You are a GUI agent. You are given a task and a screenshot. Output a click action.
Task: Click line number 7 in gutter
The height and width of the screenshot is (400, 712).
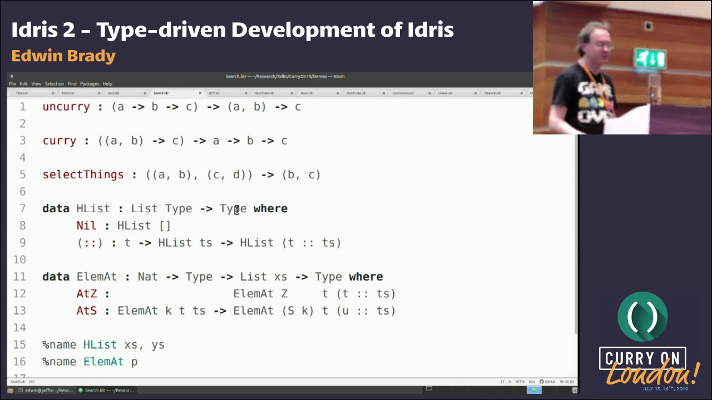point(23,208)
